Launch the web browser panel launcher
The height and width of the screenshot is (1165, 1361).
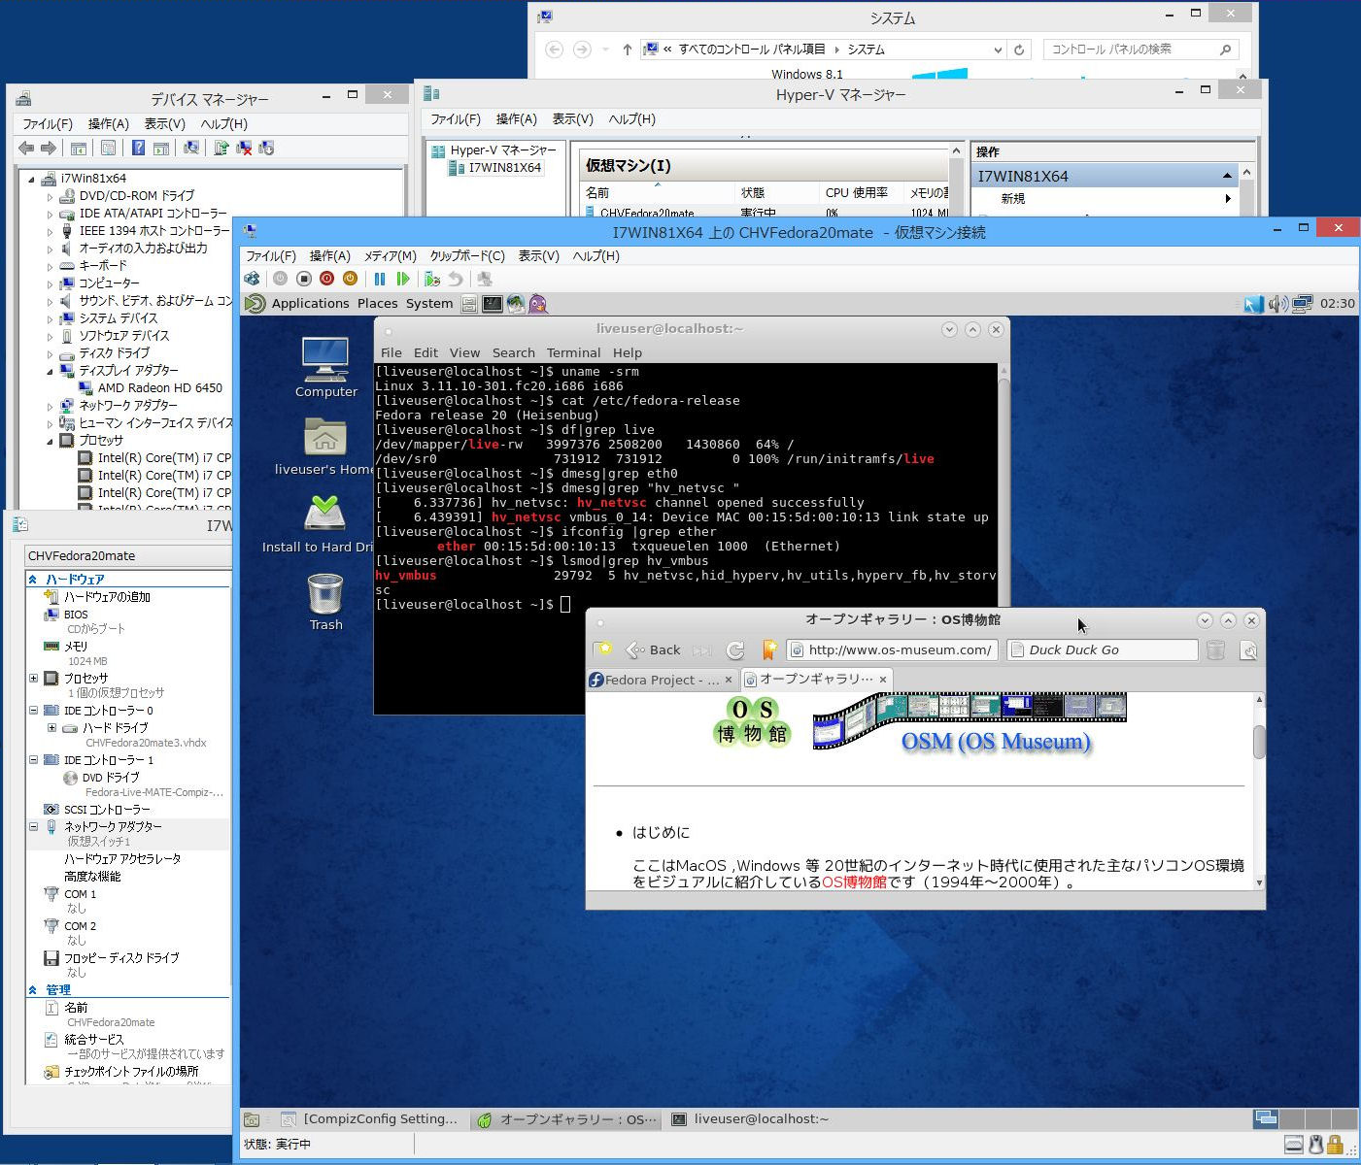point(516,304)
